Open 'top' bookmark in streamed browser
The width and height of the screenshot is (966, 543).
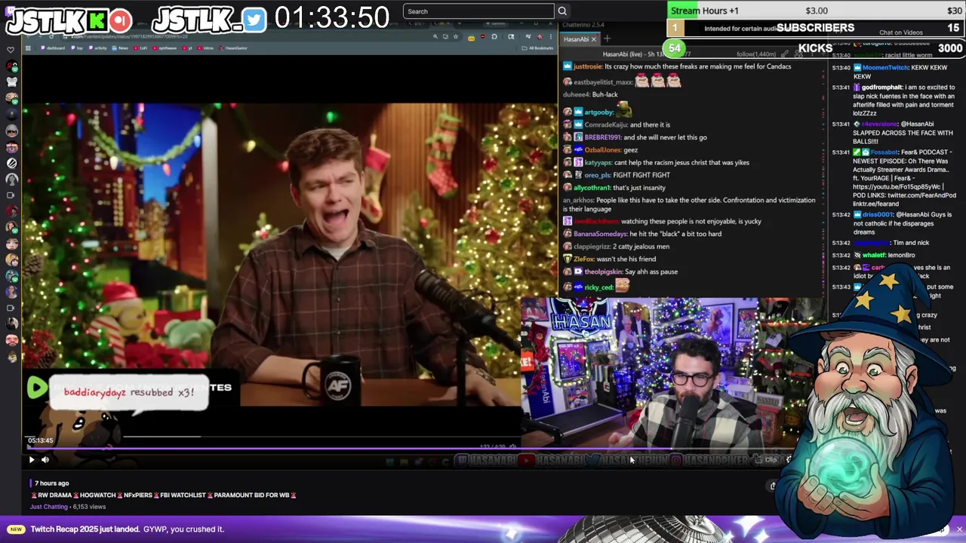pyautogui.click(x=78, y=48)
